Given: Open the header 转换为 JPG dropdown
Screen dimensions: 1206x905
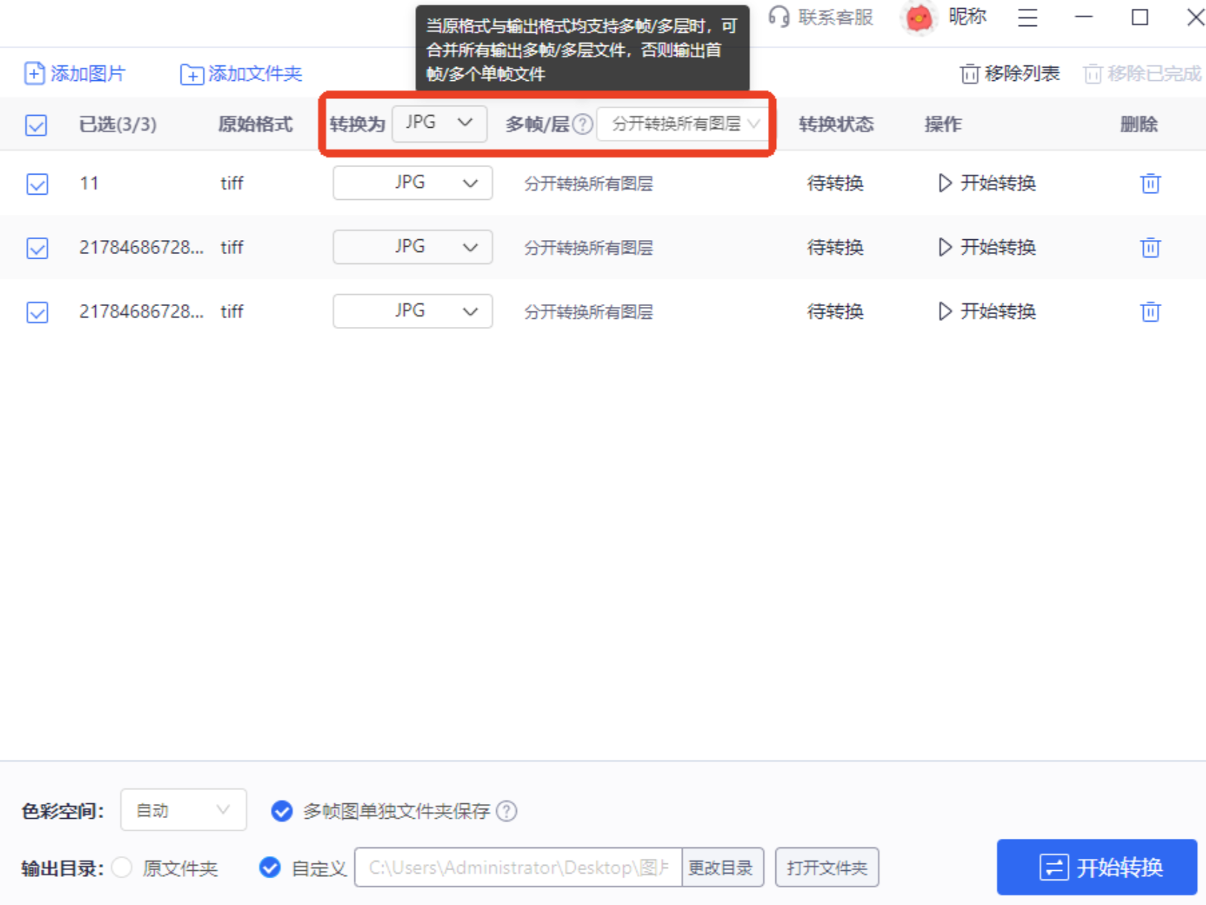Looking at the screenshot, I should click(440, 123).
